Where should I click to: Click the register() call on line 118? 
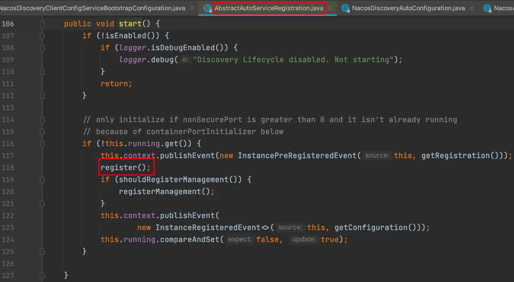[126, 168]
